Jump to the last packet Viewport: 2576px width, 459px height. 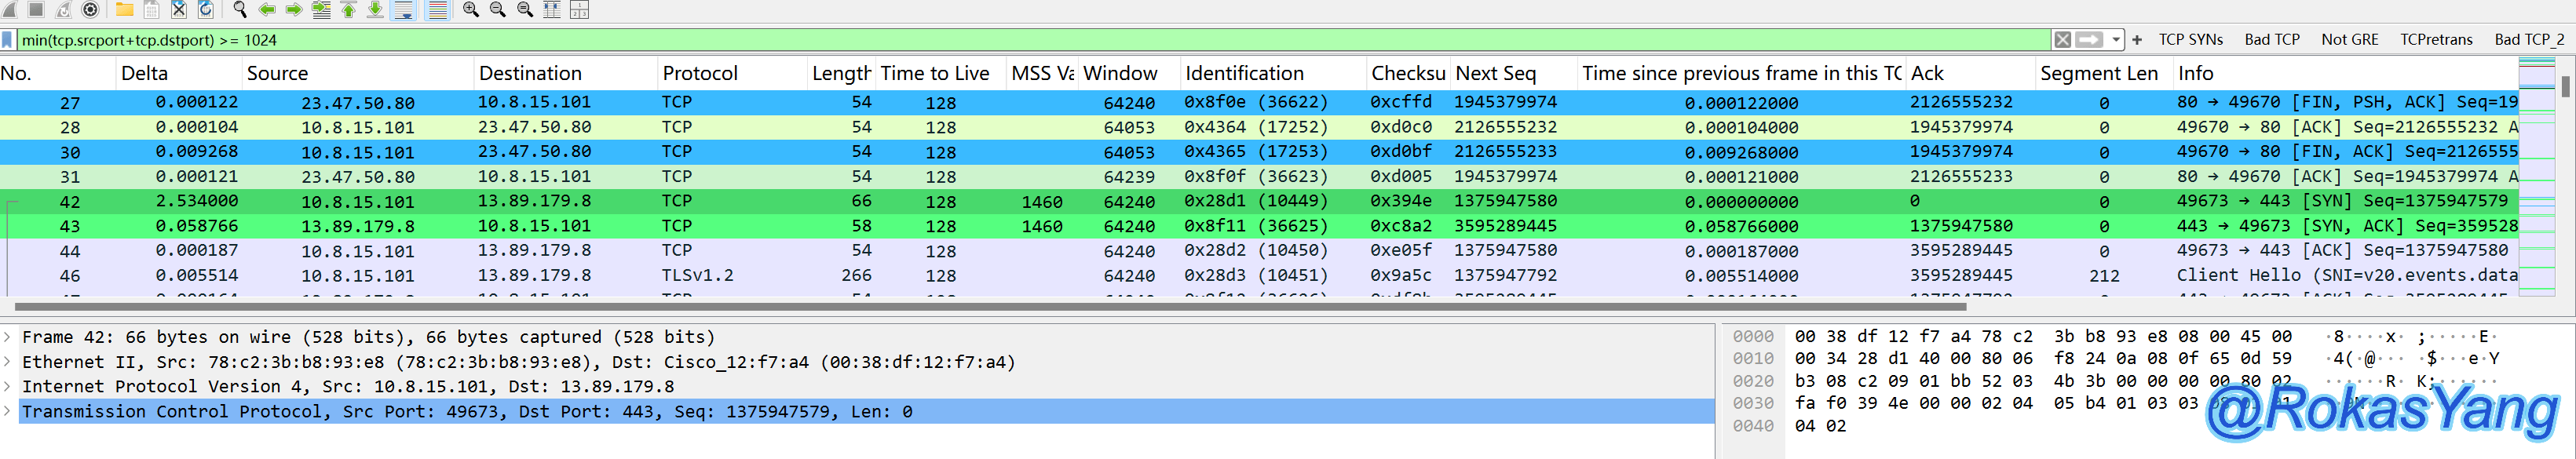tap(375, 10)
